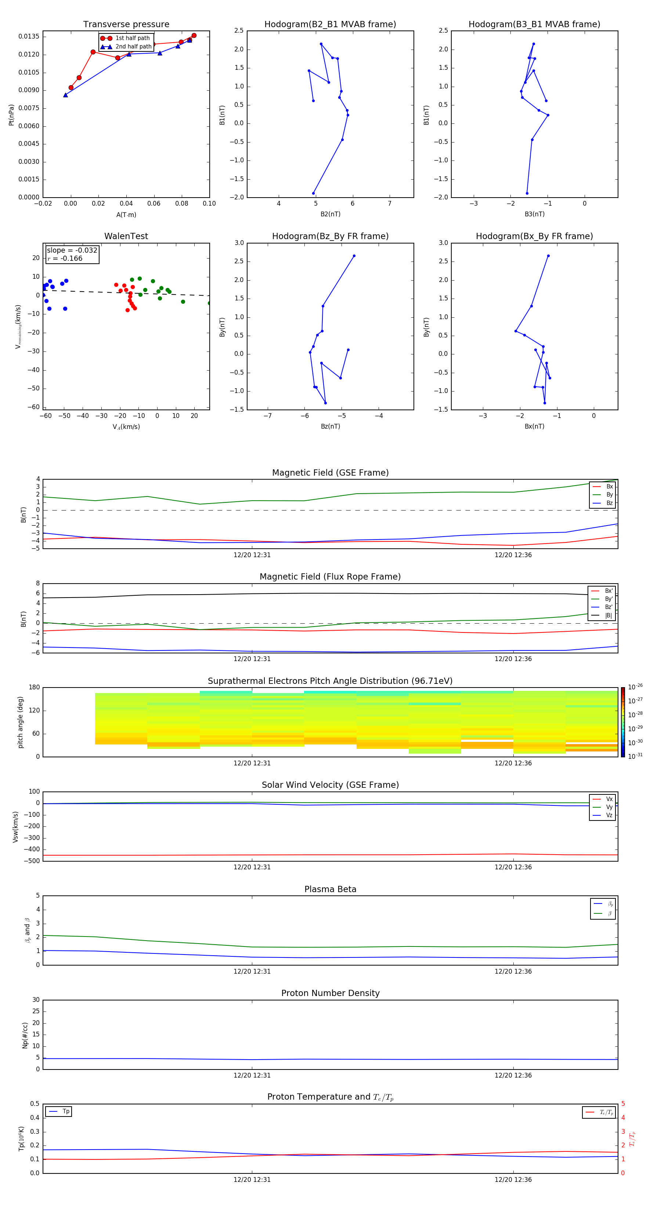The width and height of the screenshot is (661, 1212).
Task: Click the "pitch angle (deg)" axis label
Action: pos(20,722)
